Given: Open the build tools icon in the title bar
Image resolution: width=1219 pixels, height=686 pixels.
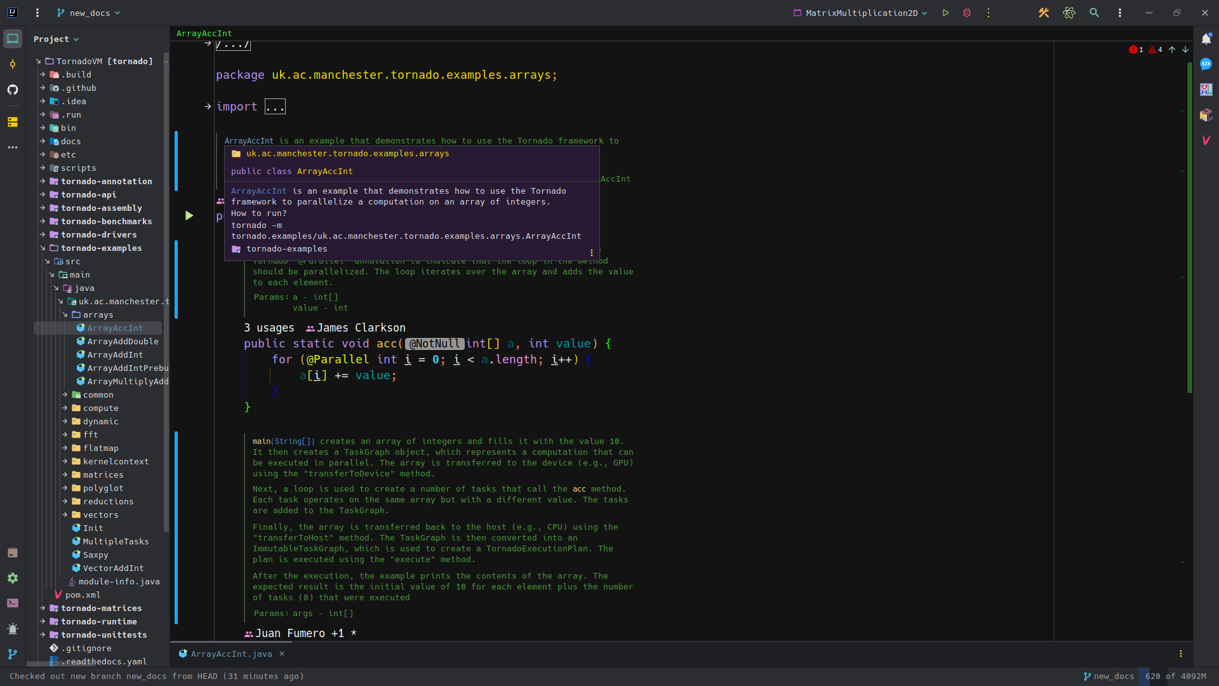Looking at the screenshot, I should coord(1044,13).
